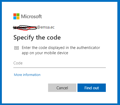Click the red square in Microsoft logo

[x=15, y=15]
